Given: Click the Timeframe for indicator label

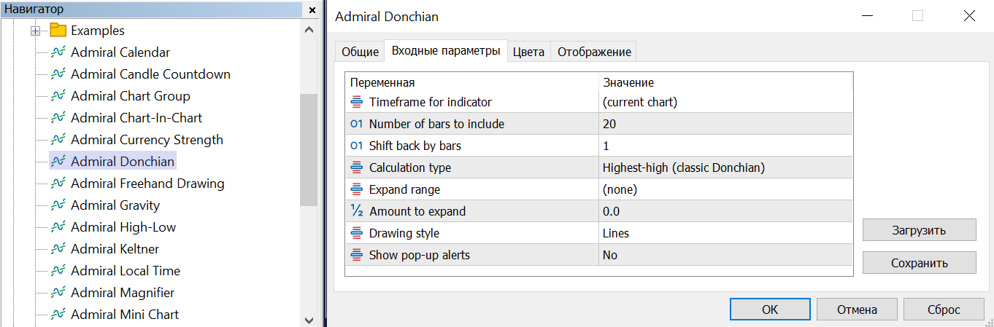Looking at the screenshot, I should pyautogui.click(x=431, y=102).
